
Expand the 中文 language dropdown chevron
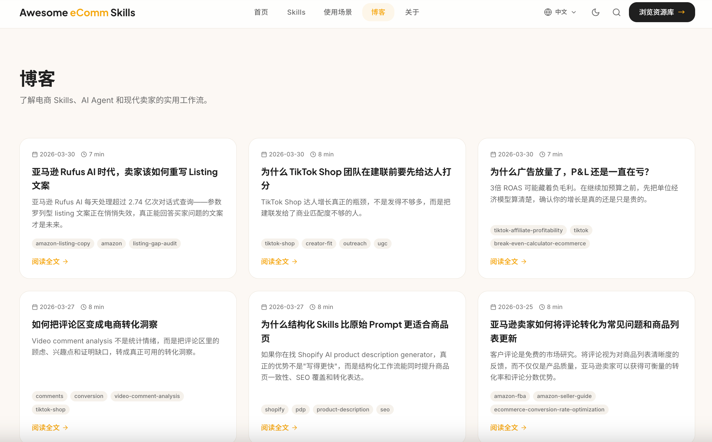574,12
